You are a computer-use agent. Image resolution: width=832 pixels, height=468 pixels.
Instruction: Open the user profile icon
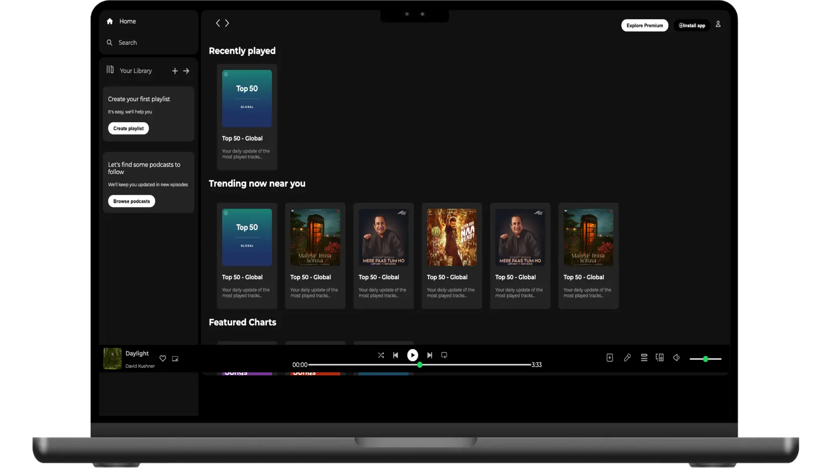(x=718, y=24)
